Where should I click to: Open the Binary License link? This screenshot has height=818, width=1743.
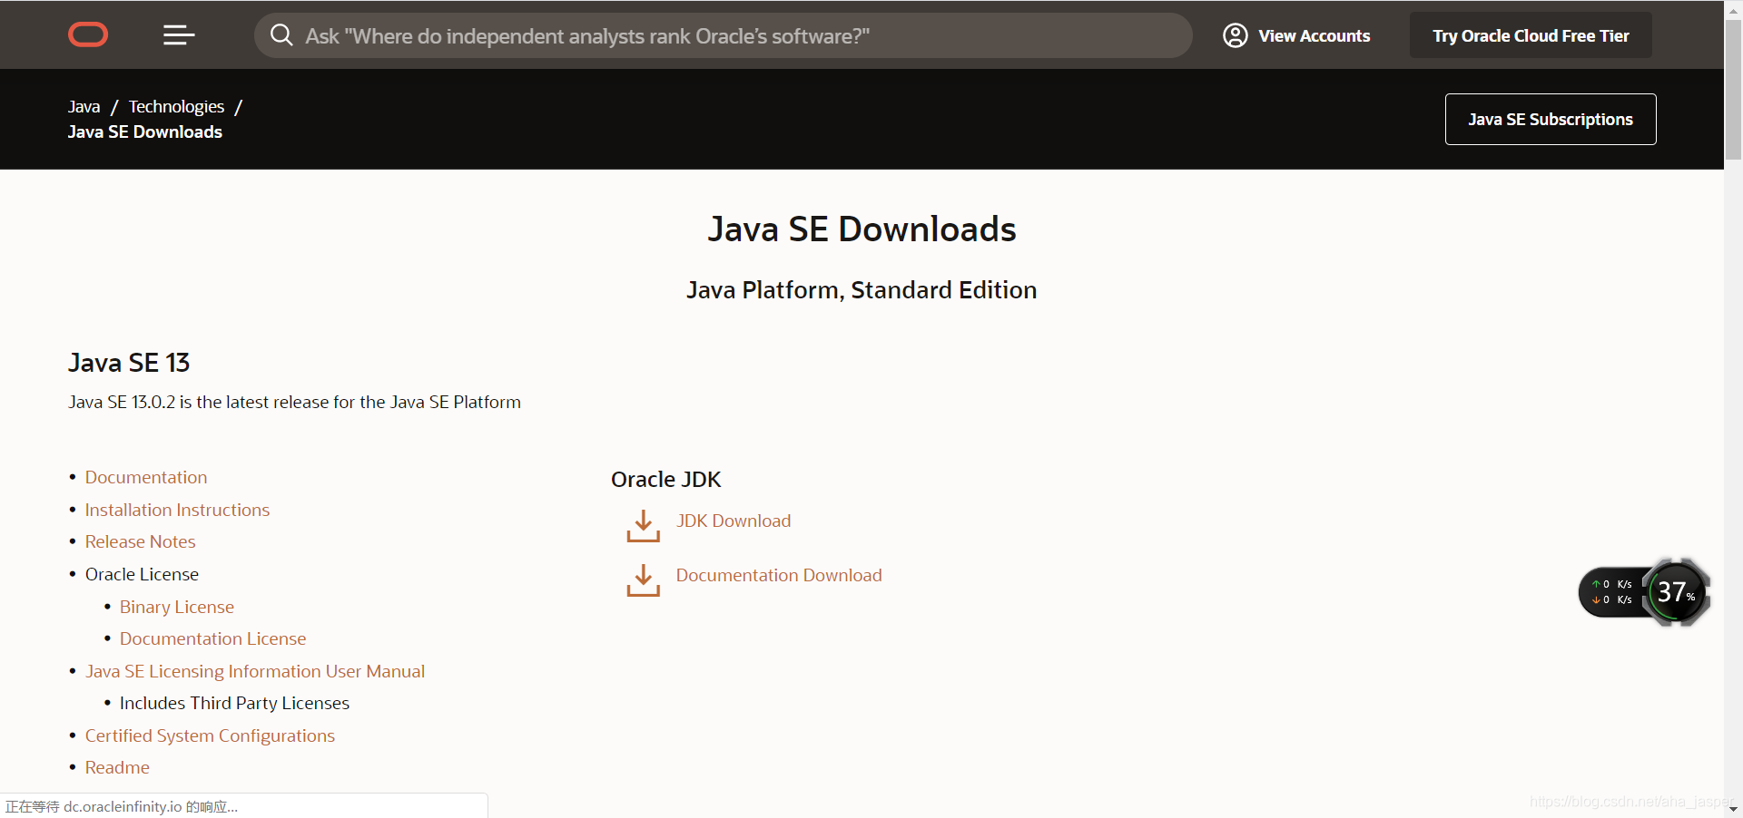coord(177,607)
